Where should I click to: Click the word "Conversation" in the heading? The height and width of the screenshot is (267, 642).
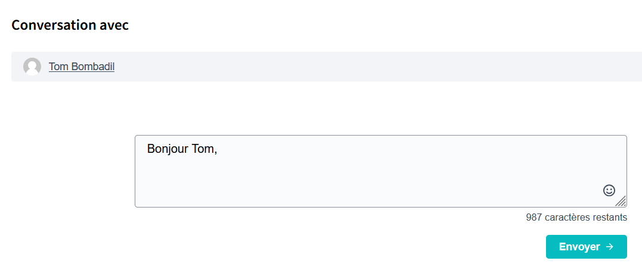pyautogui.click(x=53, y=25)
